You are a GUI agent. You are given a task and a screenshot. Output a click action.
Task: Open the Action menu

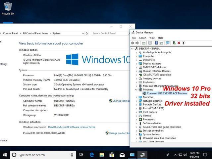pyautogui.click(x=142, y=38)
